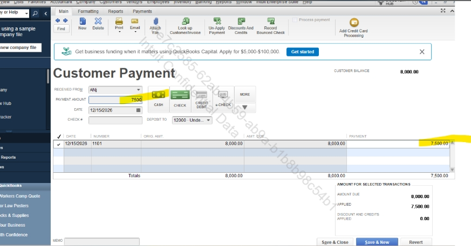
Task: Click the DATE column header
Action: coord(71,136)
